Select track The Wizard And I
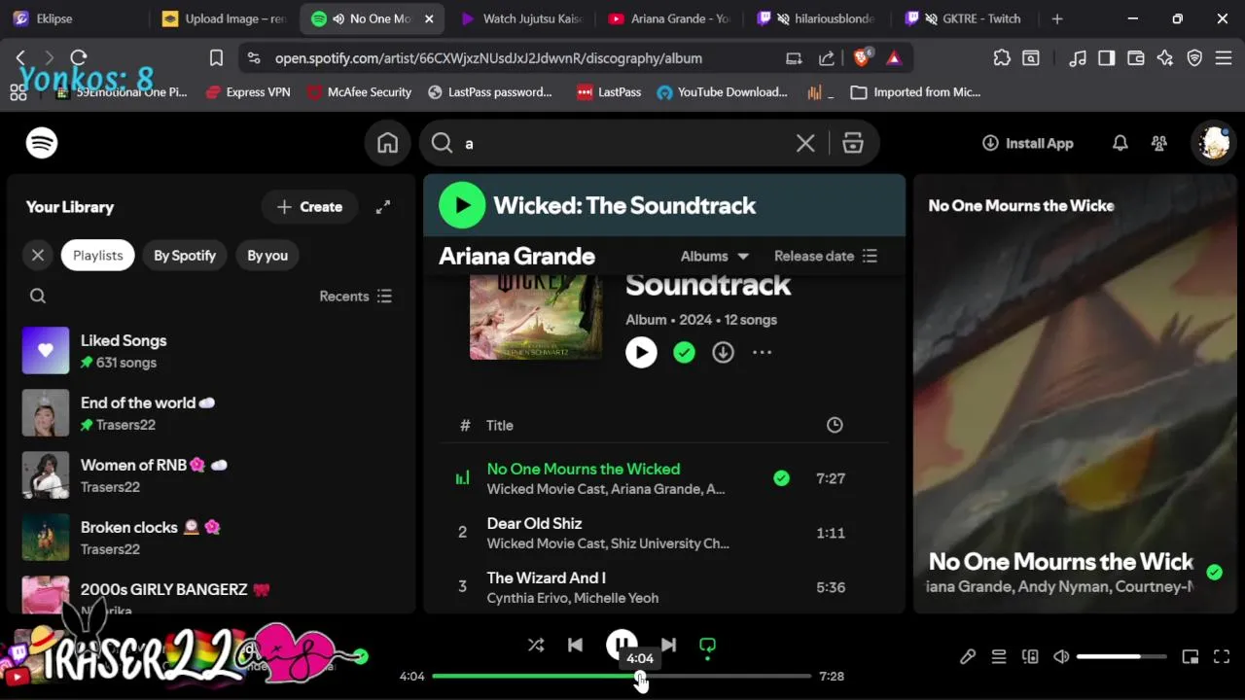1245x700 pixels. pos(546,577)
